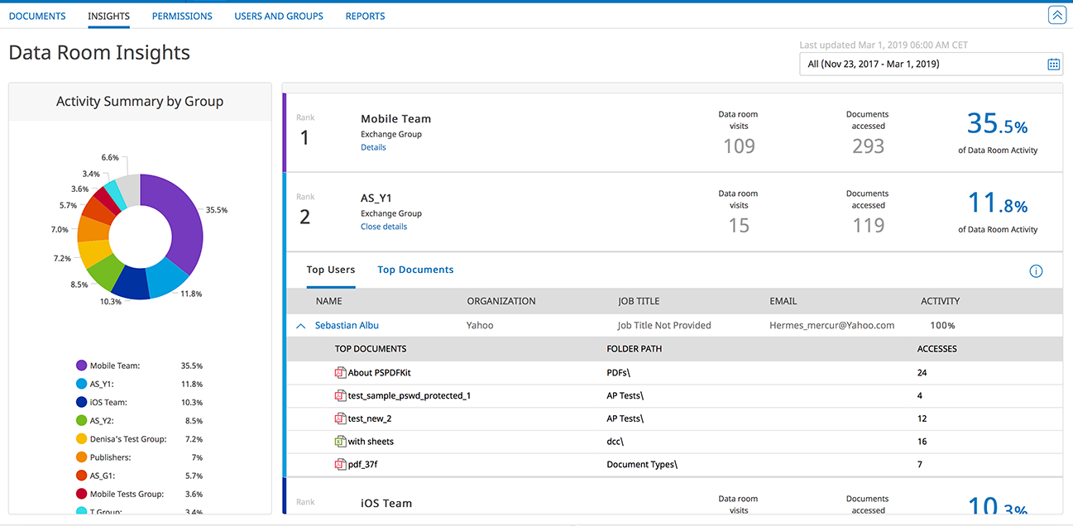1073x526 pixels.
Task: Open the date range calendar icon
Action: coord(1052,64)
